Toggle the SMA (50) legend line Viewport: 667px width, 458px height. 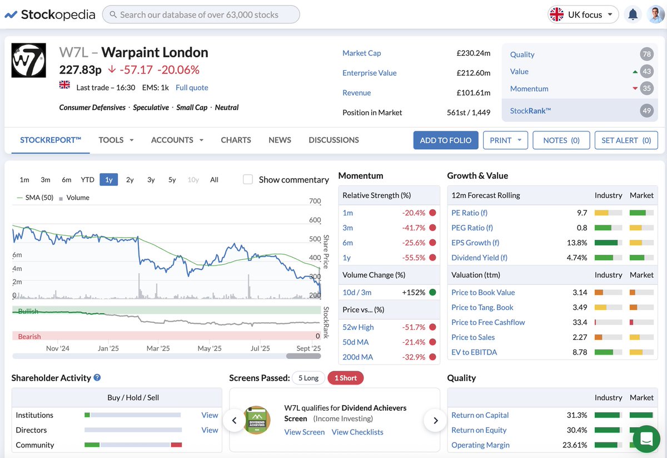pyautogui.click(x=35, y=198)
